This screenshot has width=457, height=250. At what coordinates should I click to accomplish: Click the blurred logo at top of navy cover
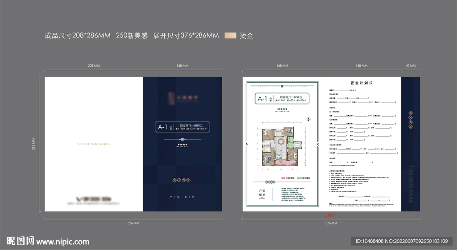point(183,98)
